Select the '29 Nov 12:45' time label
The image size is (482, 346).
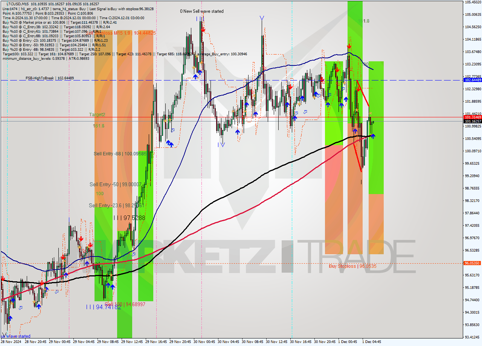click(132, 342)
